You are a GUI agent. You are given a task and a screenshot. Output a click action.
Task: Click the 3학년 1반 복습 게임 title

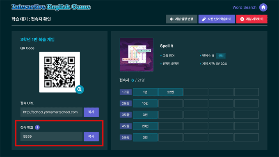37,39
